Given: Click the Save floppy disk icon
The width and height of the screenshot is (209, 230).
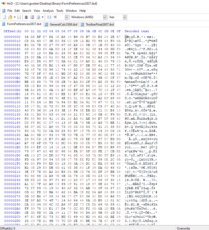Looking at the screenshot, I should (x=19, y=17).
